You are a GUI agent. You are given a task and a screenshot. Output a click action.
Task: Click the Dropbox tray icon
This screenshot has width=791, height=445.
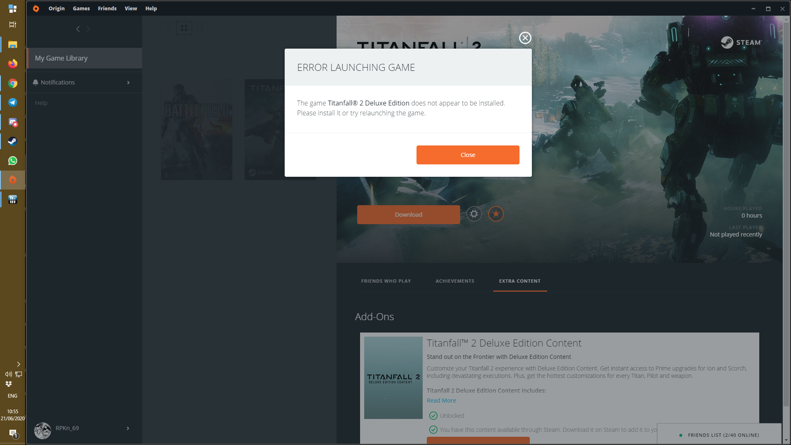coord(9,384)
